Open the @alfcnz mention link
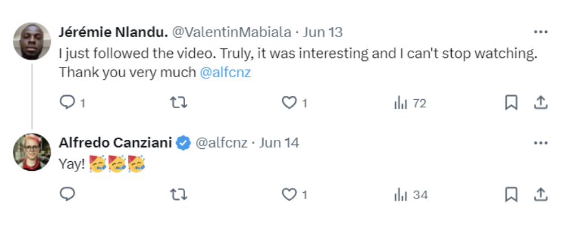This screenshot has height=230, width=586. [x=225, y=72]
